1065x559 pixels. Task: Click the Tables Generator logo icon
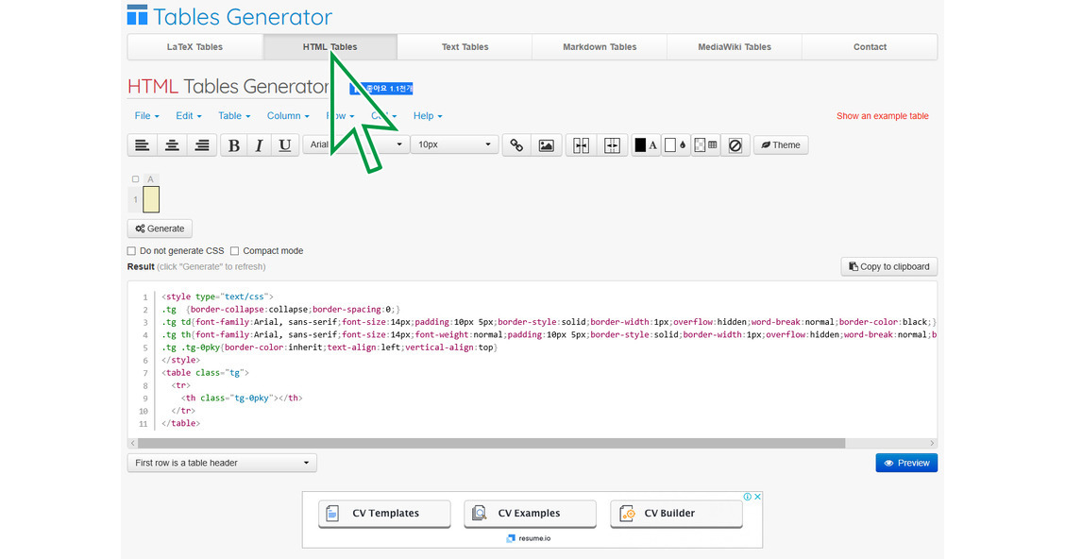click(x=137, y=15)
